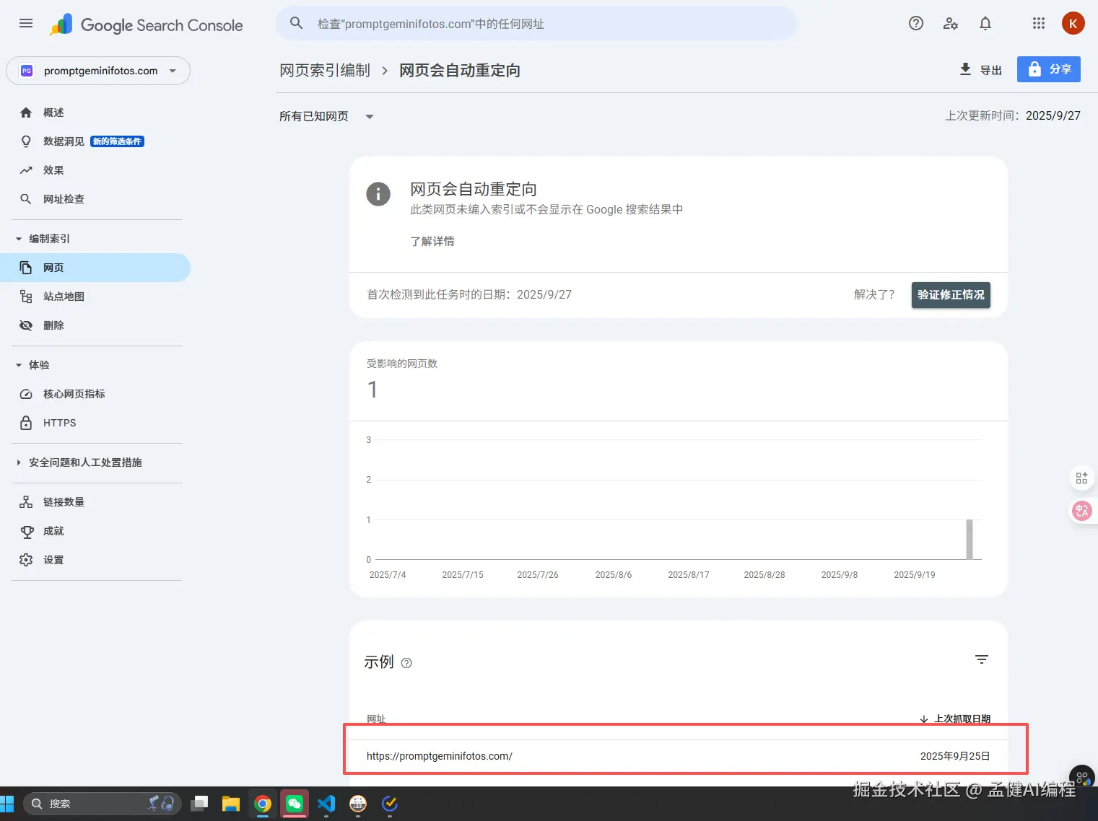Open users and permissions settings icon
The width and height of the screenshot is (1098, 821).
pyautogui.click(x=951, y=23)
